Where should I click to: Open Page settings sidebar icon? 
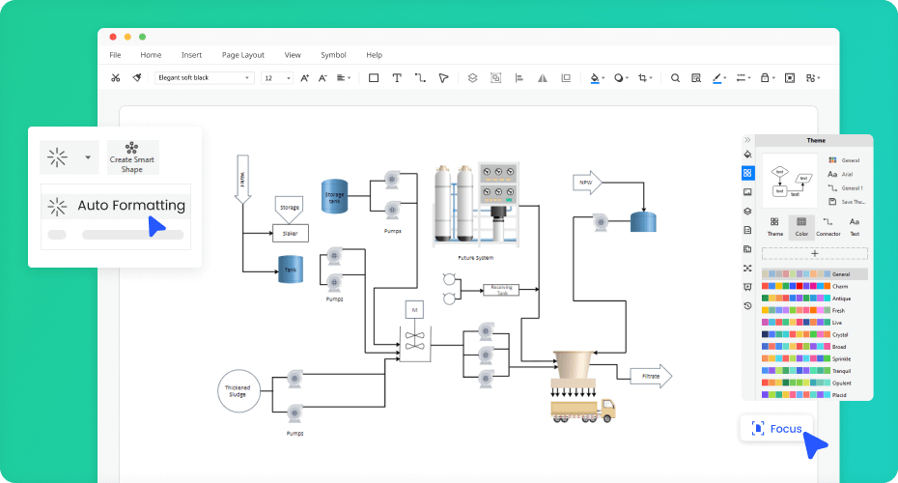(x=747, y=230)
